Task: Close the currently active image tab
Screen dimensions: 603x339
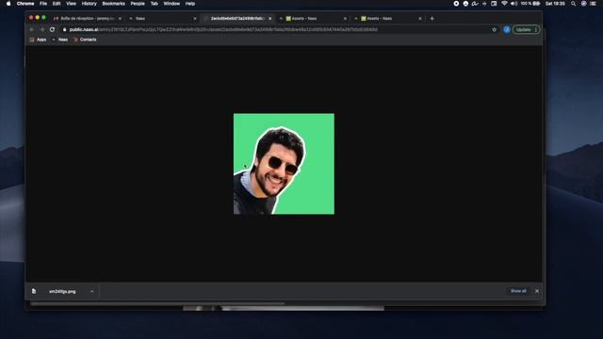Action: [270, 19]
